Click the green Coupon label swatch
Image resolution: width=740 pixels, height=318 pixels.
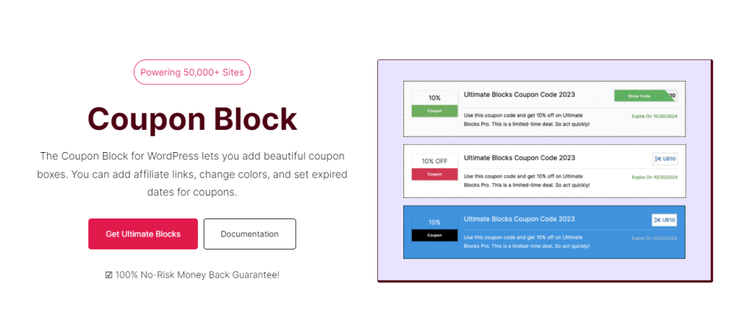tap(434, 111)
